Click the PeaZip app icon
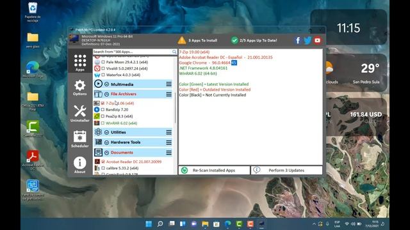The height and width of the screenshot is (230, 410). (x=97, y=116)
